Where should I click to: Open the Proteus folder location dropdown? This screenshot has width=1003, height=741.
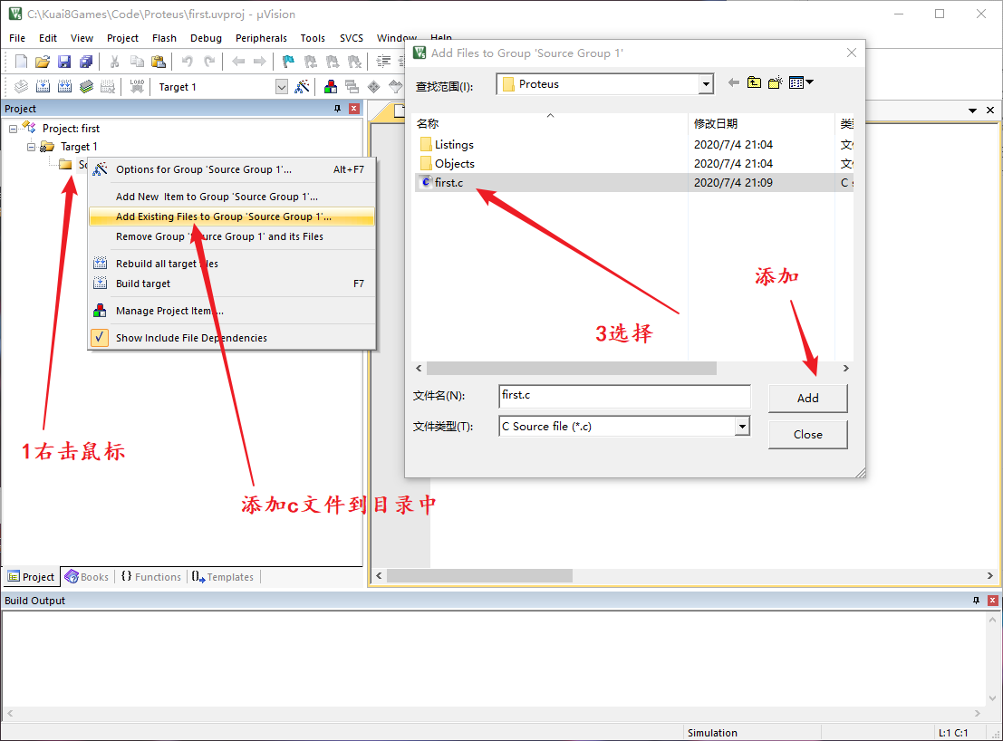coord(706,83)
